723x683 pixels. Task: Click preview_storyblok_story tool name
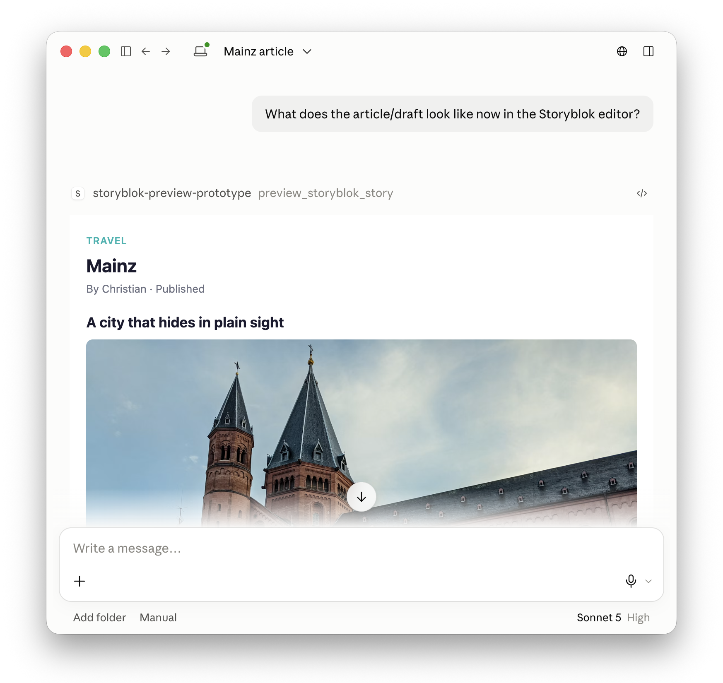click(x=325, y=193)
